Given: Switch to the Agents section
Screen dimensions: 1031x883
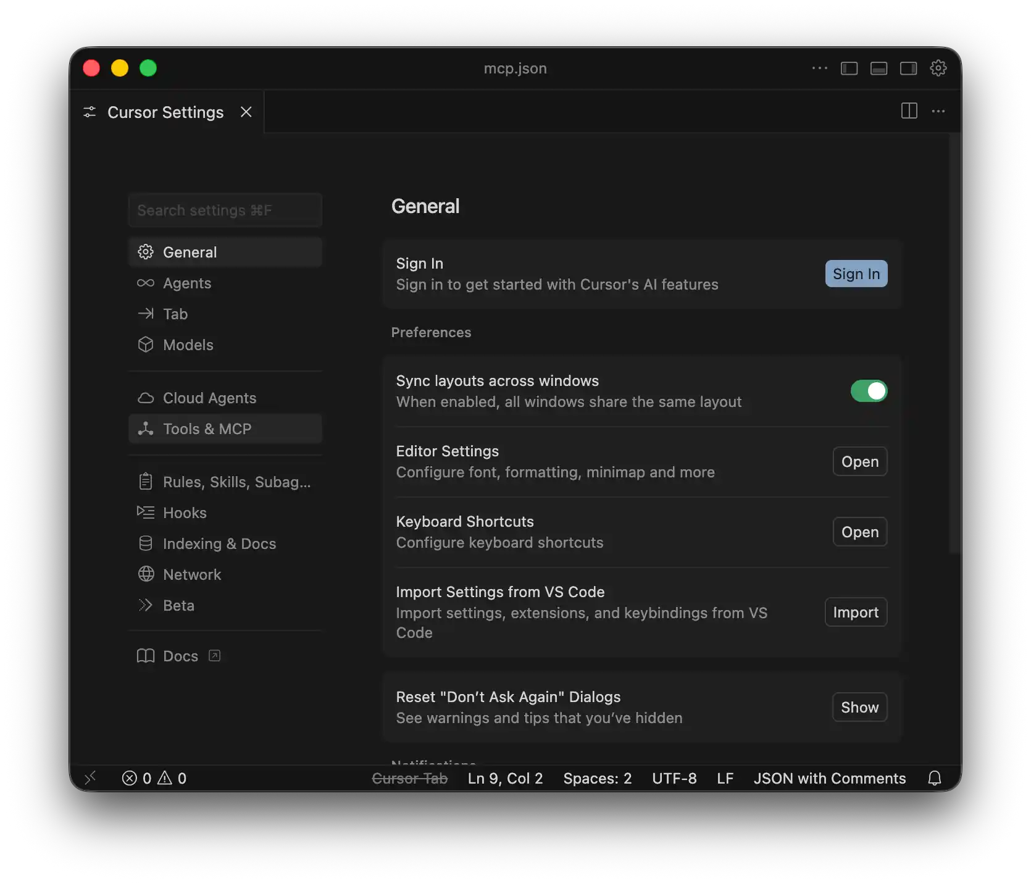Looking at the screenshot, I should (187, 283).
